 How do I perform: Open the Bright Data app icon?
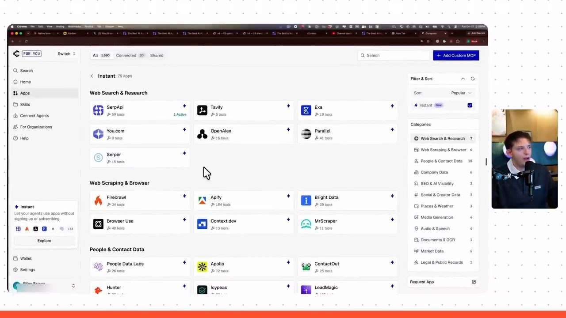coord(306,201)
